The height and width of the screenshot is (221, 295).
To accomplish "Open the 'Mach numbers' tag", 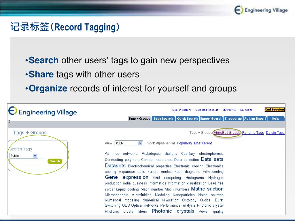I will click(177, 189).
